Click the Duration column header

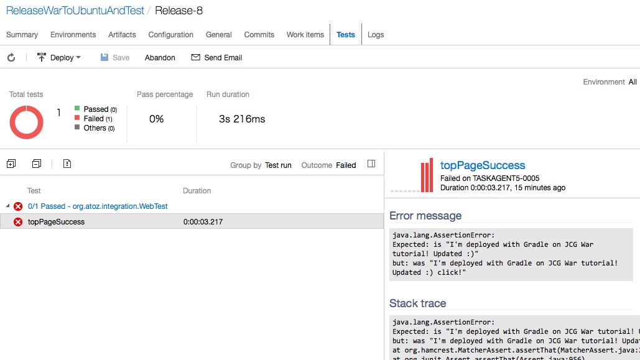click(x=197, y=191)
